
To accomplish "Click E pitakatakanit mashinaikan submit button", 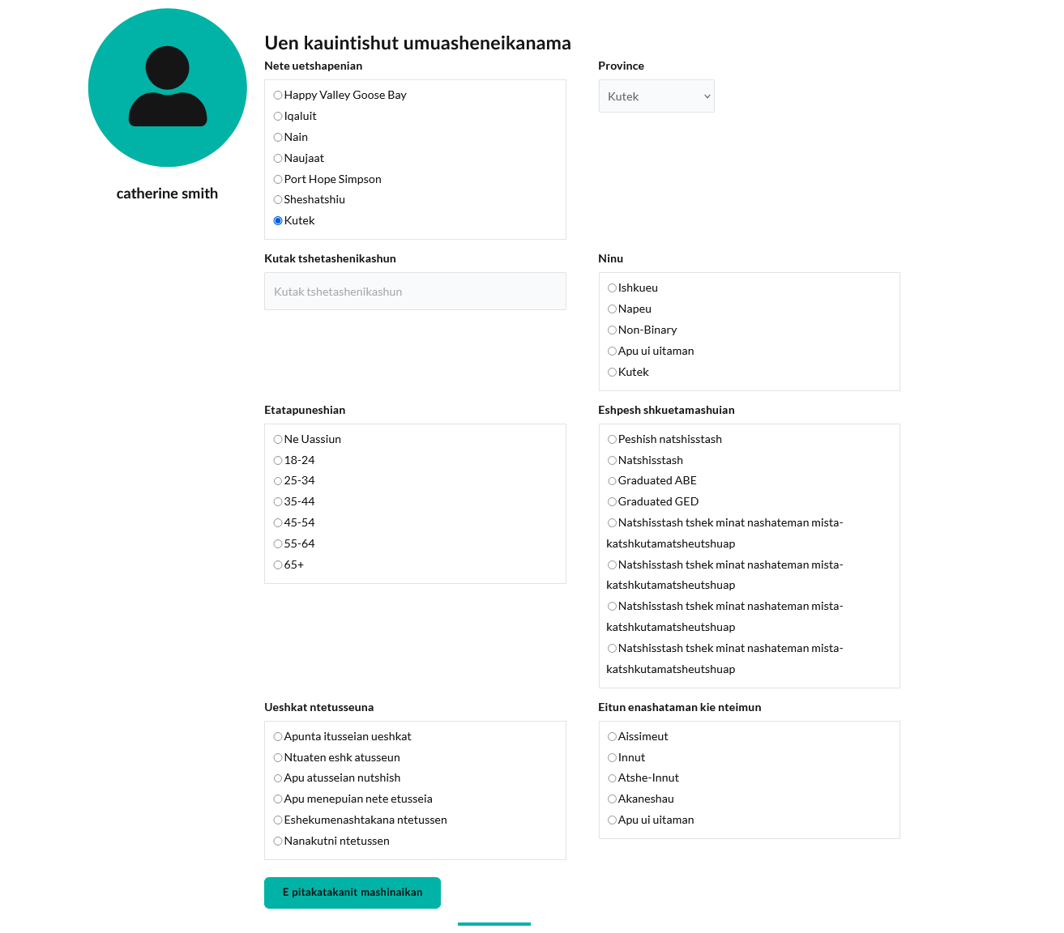I will [353, 893].
